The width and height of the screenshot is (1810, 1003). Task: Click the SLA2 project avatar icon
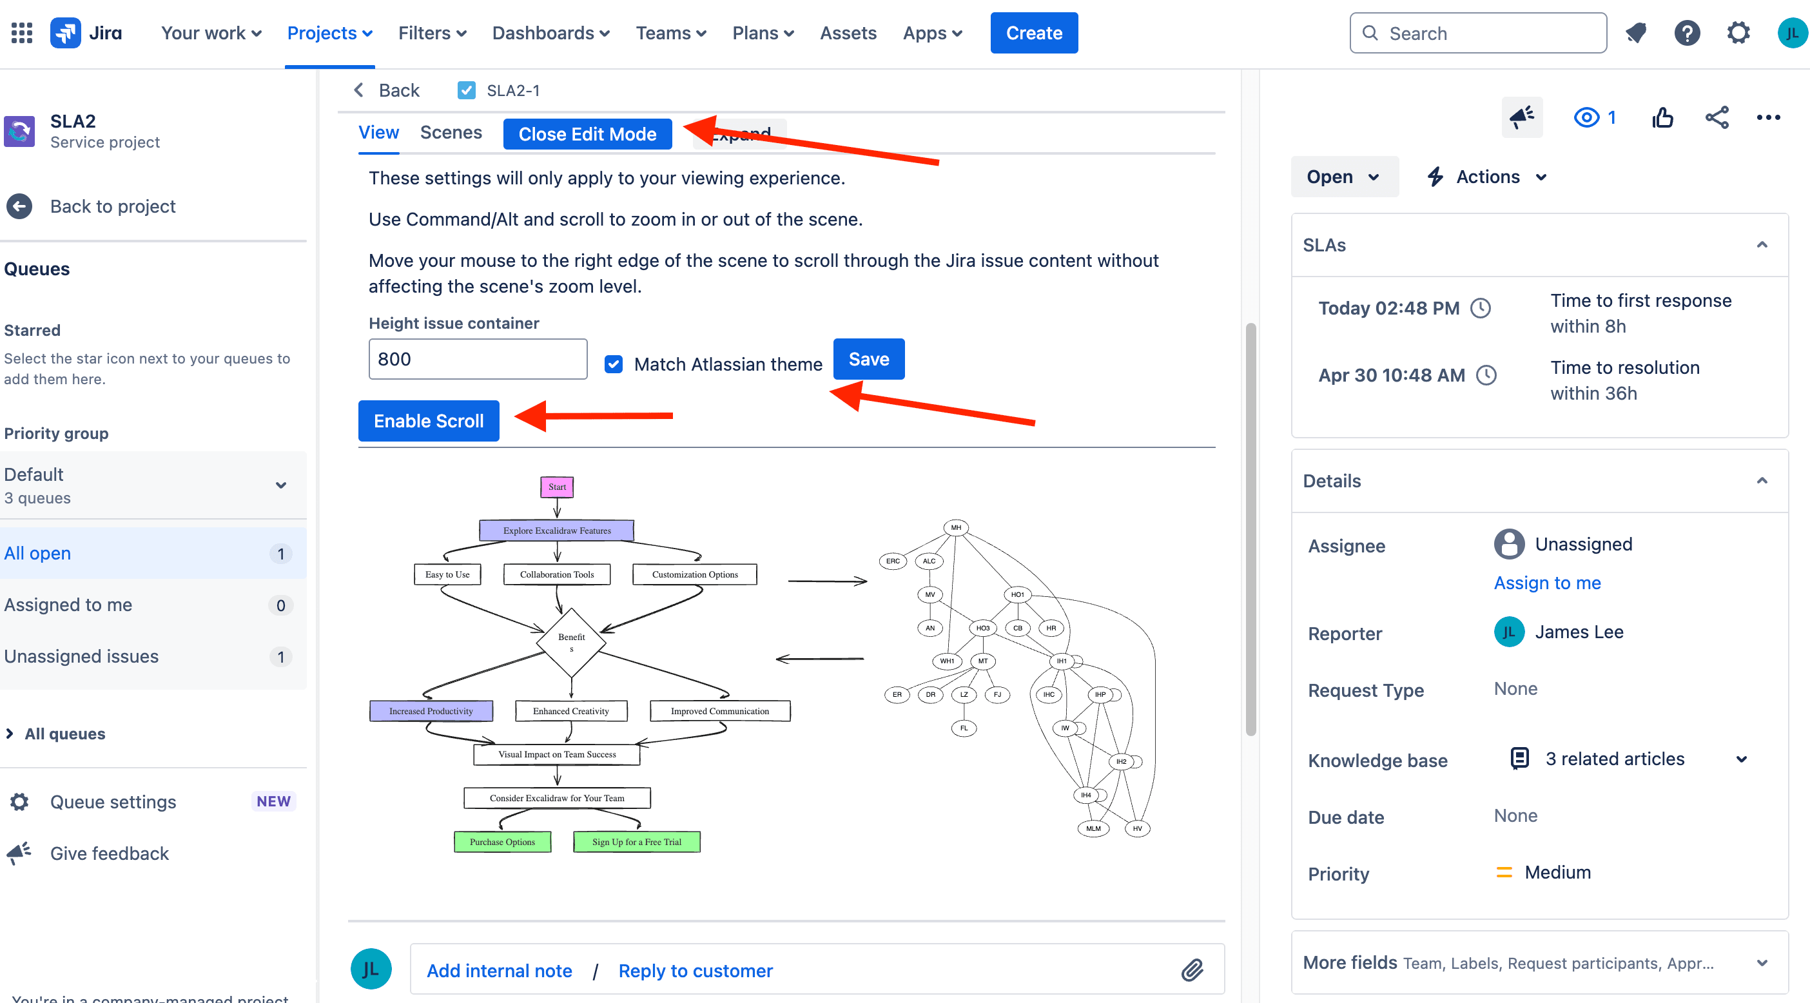(x=19, y=131)
